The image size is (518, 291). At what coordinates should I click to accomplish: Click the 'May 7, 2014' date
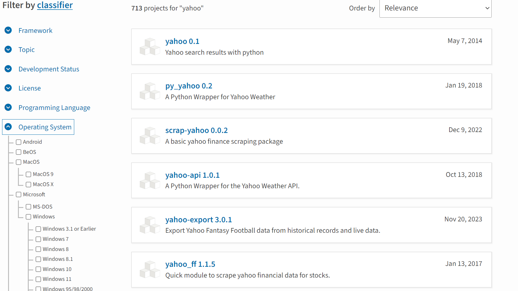click(x=465, y=41)
